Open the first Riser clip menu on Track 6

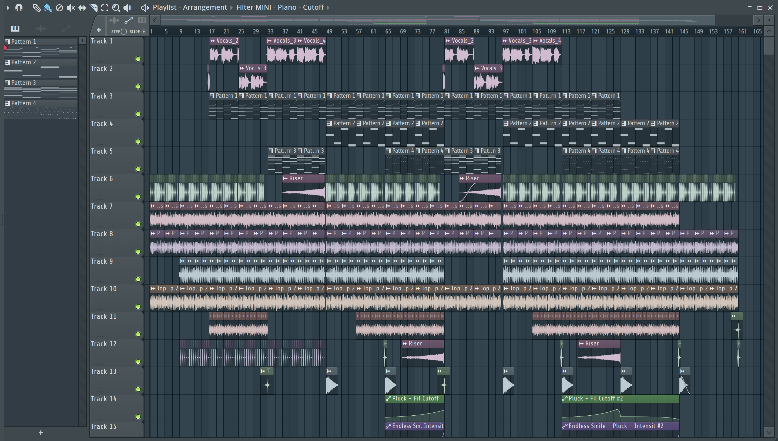tap(285, 178)
